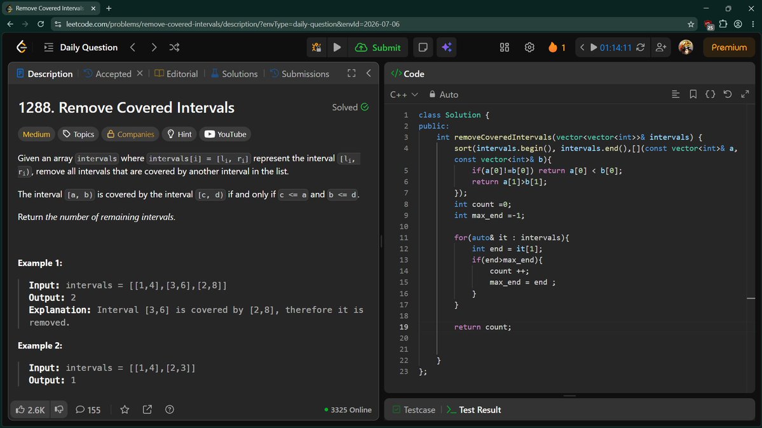Click the Auto lock indicator
Screen dimensions: 762x428
[x=444, y=95]
